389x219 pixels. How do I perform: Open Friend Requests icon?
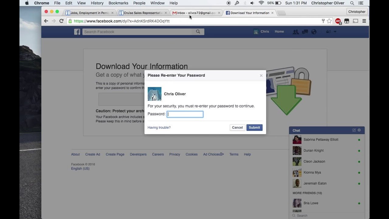tap(295, 32)
